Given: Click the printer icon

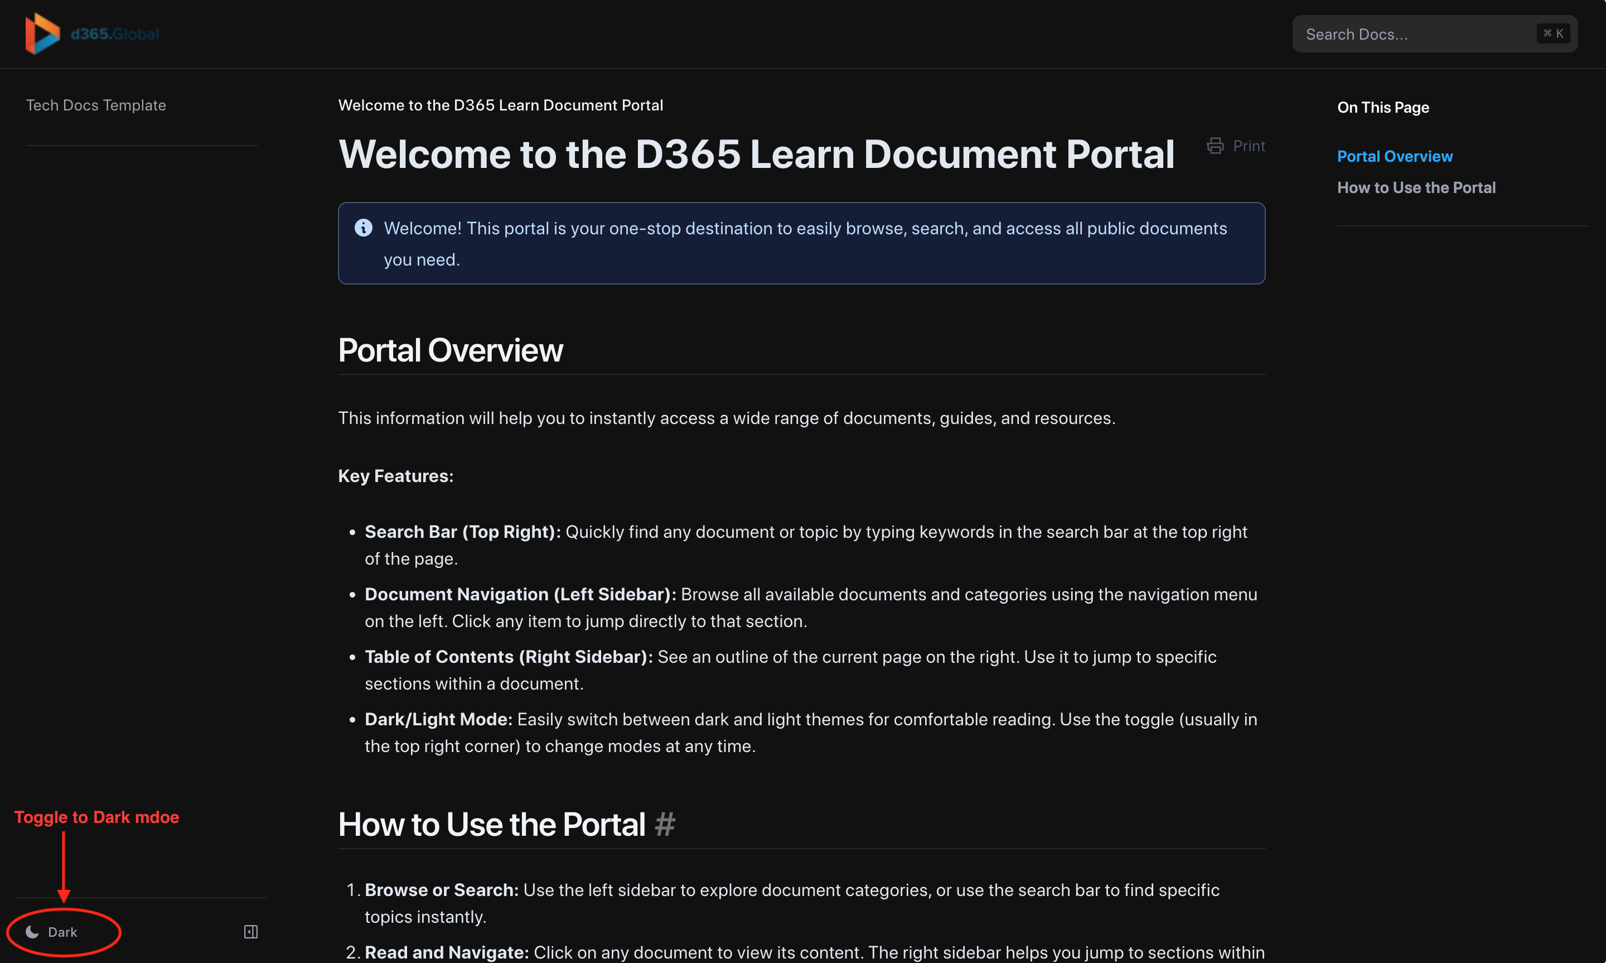Looking at the screenshot, I should click(x=1215, y=146).
